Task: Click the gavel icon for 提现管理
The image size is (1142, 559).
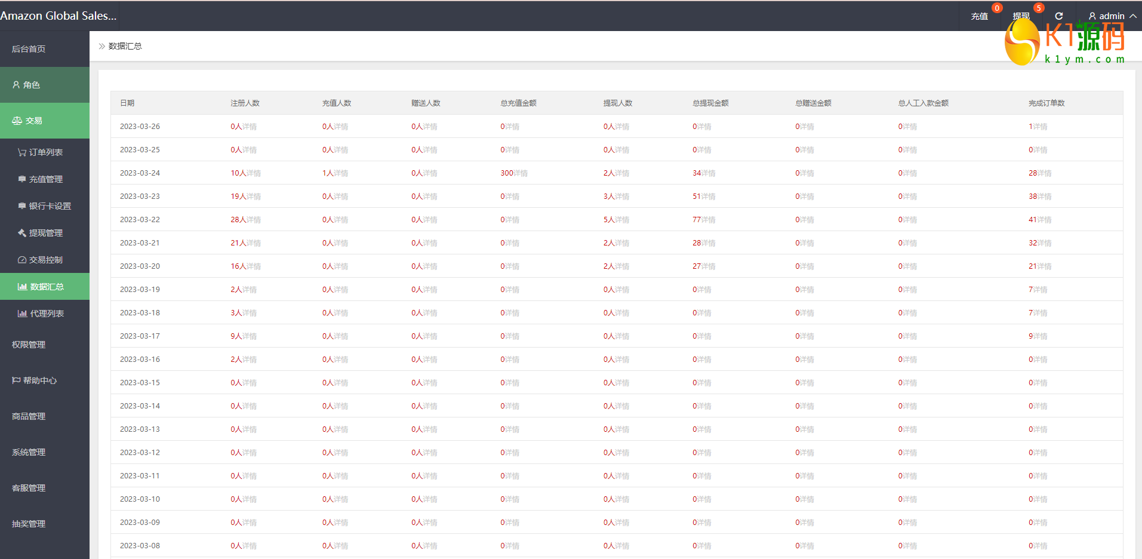Action: coord(22,233)
